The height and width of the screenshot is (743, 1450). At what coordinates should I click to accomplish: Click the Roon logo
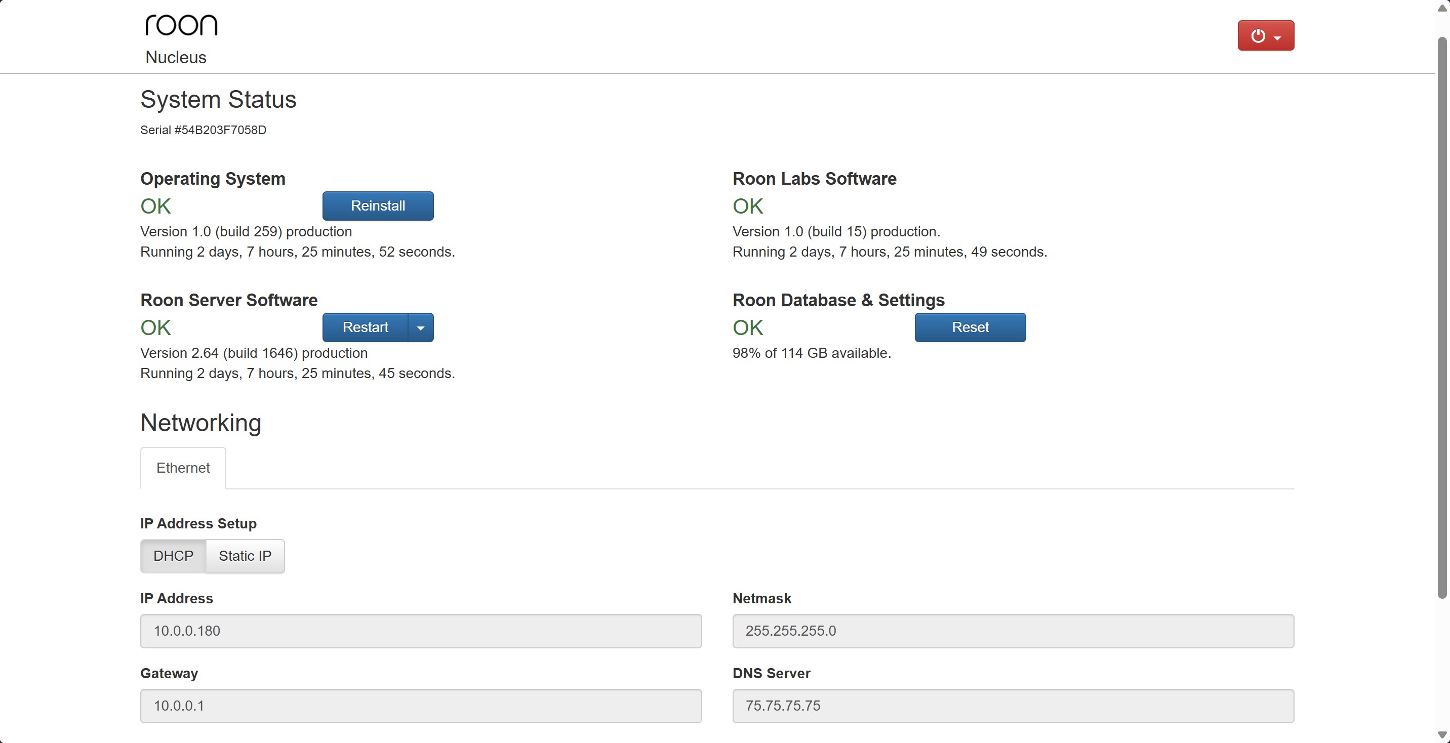181,25
